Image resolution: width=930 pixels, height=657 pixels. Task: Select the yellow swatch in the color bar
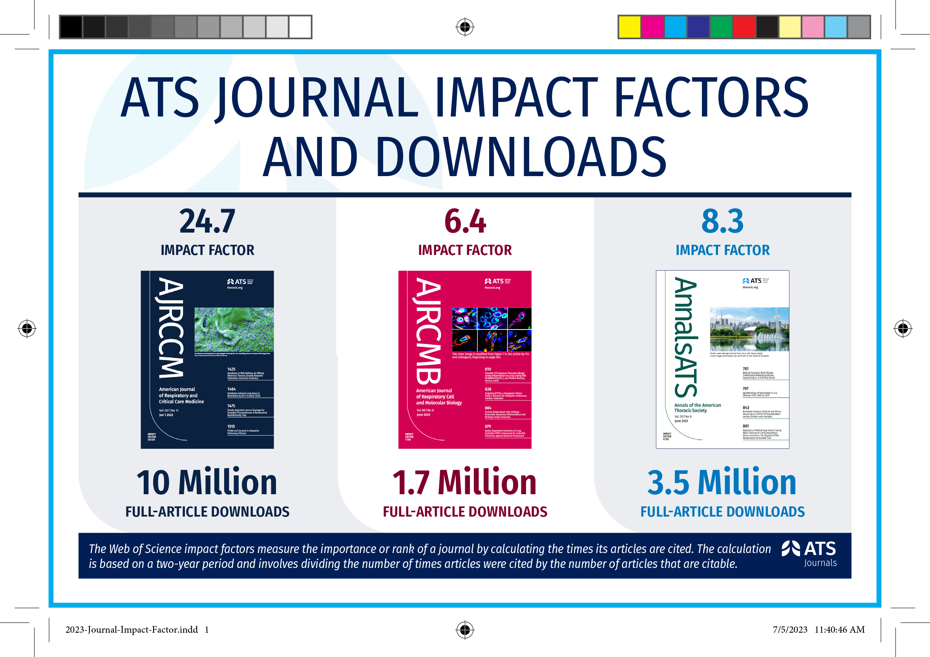(x=630, y=27)
